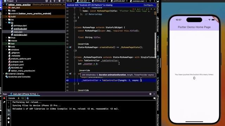The image size is (225, 126).
Task: Open birthdays.dart in project tree
Action: pos(20,26)
